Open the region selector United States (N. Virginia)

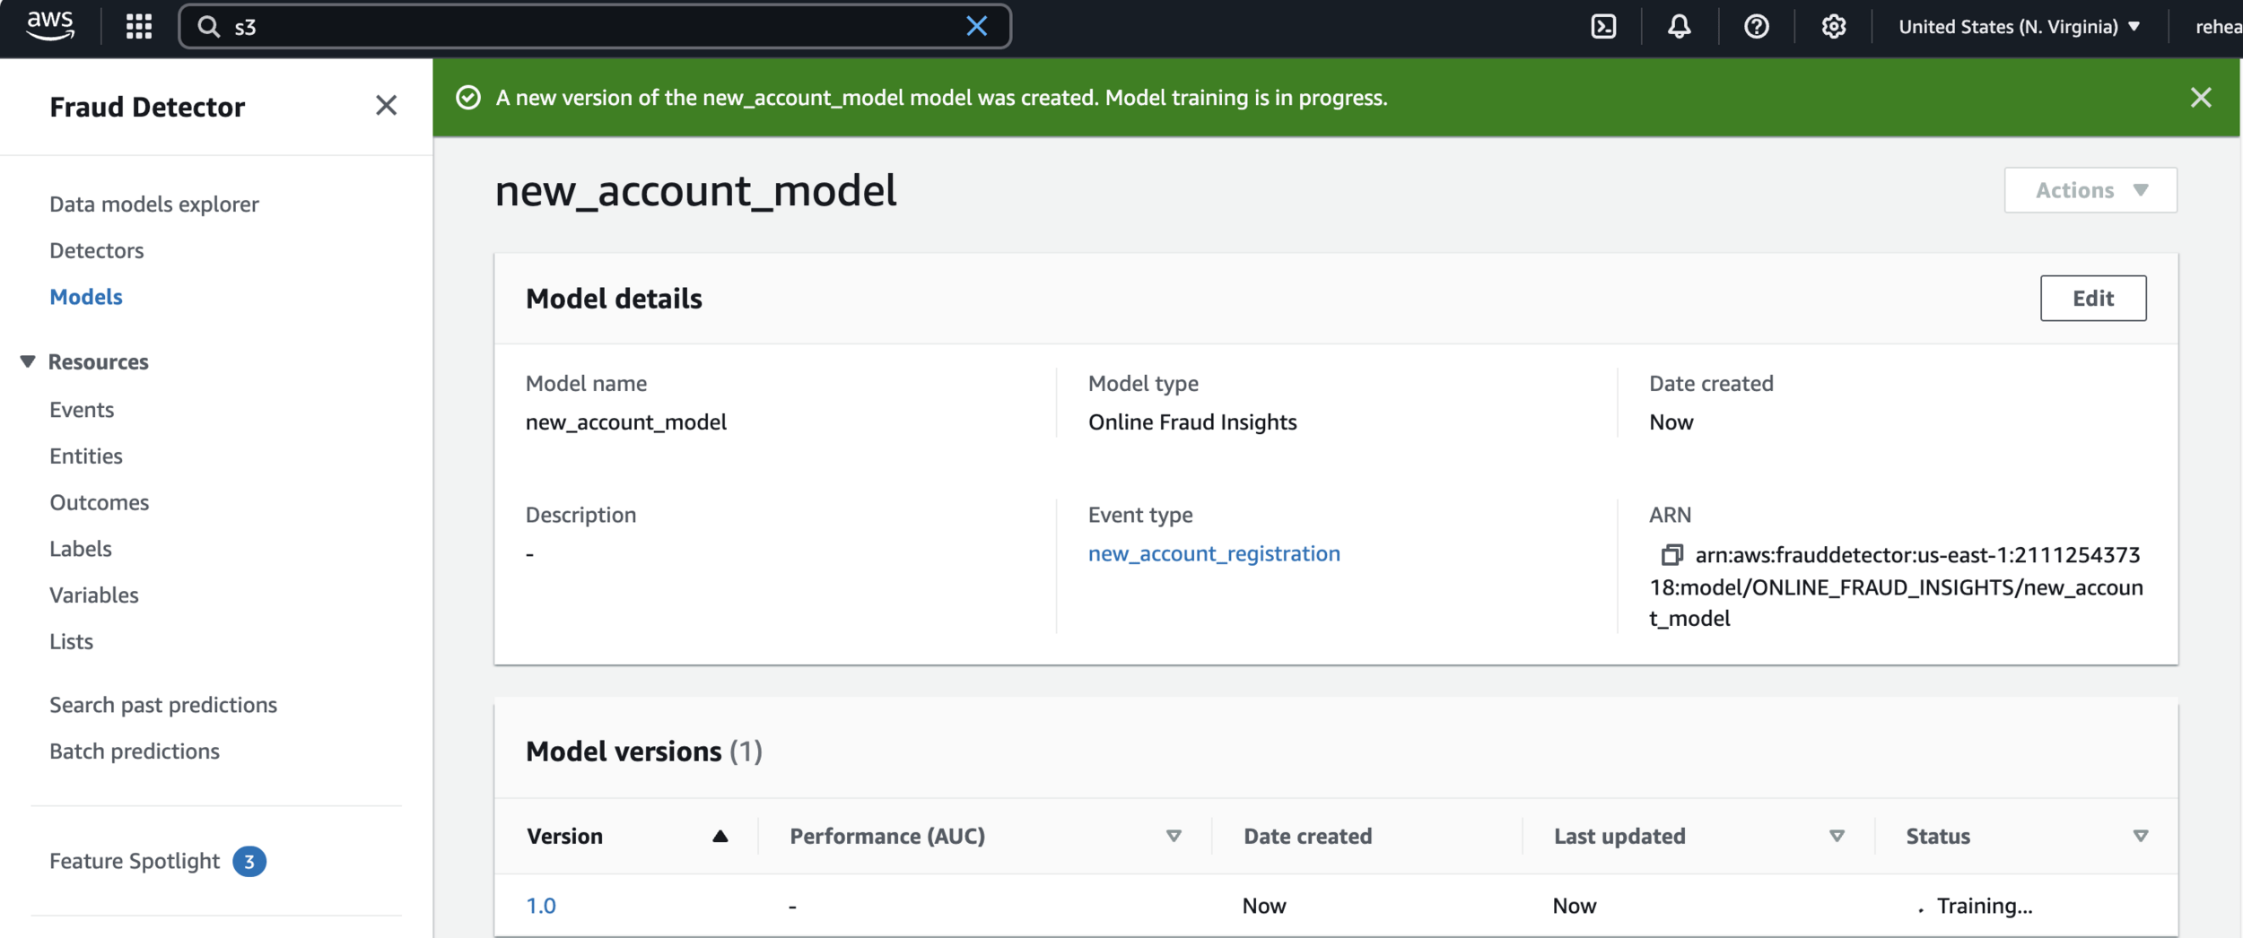2019,27
